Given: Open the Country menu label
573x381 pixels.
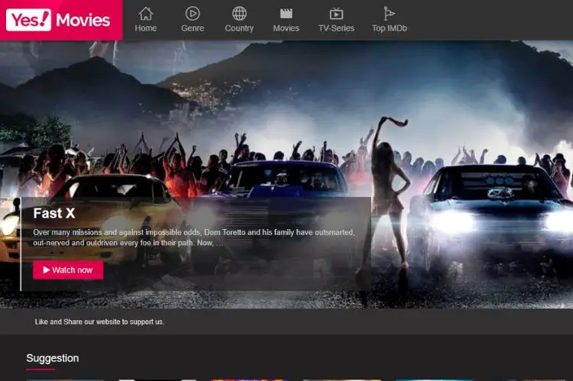Looking at the screenshot, I should click(239, 28).
